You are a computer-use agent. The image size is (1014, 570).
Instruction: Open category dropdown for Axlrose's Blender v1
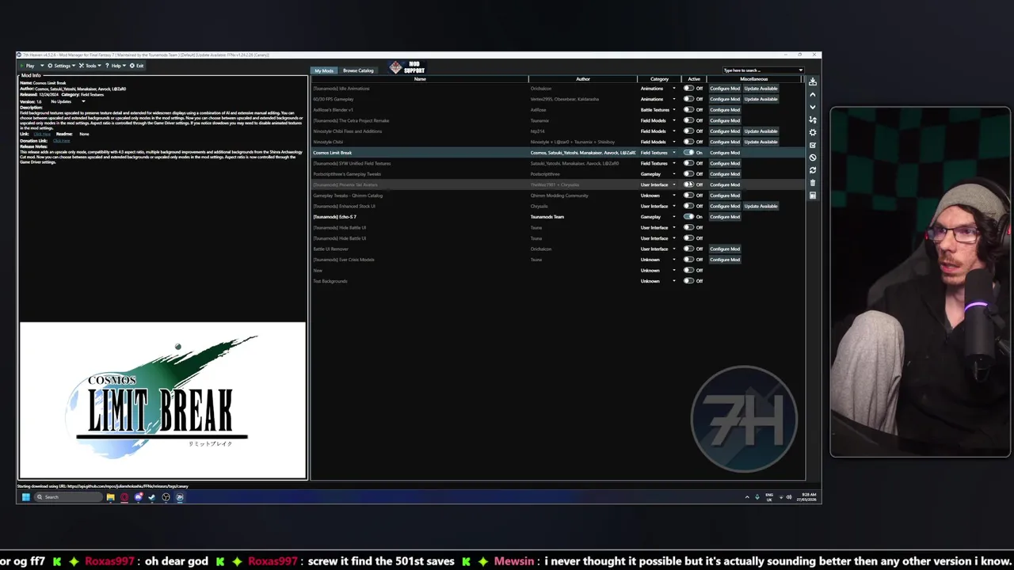point(674,110)
